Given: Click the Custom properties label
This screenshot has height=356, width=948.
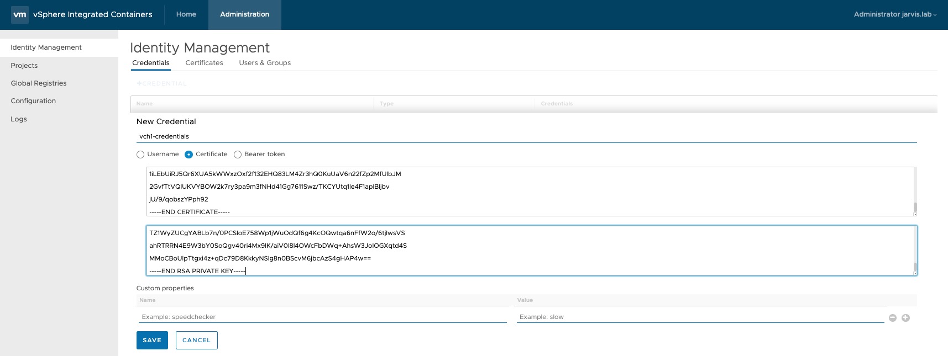Looking at the screenshot, I should tap(165, 288).
